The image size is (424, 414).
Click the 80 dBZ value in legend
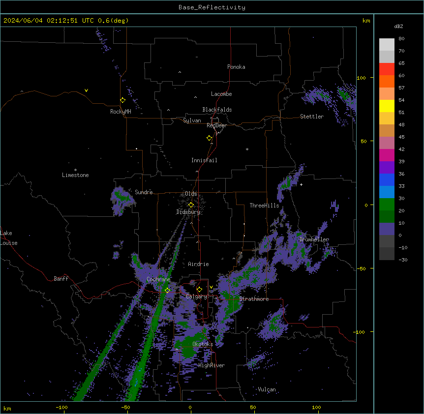click(x=401, y=39)
